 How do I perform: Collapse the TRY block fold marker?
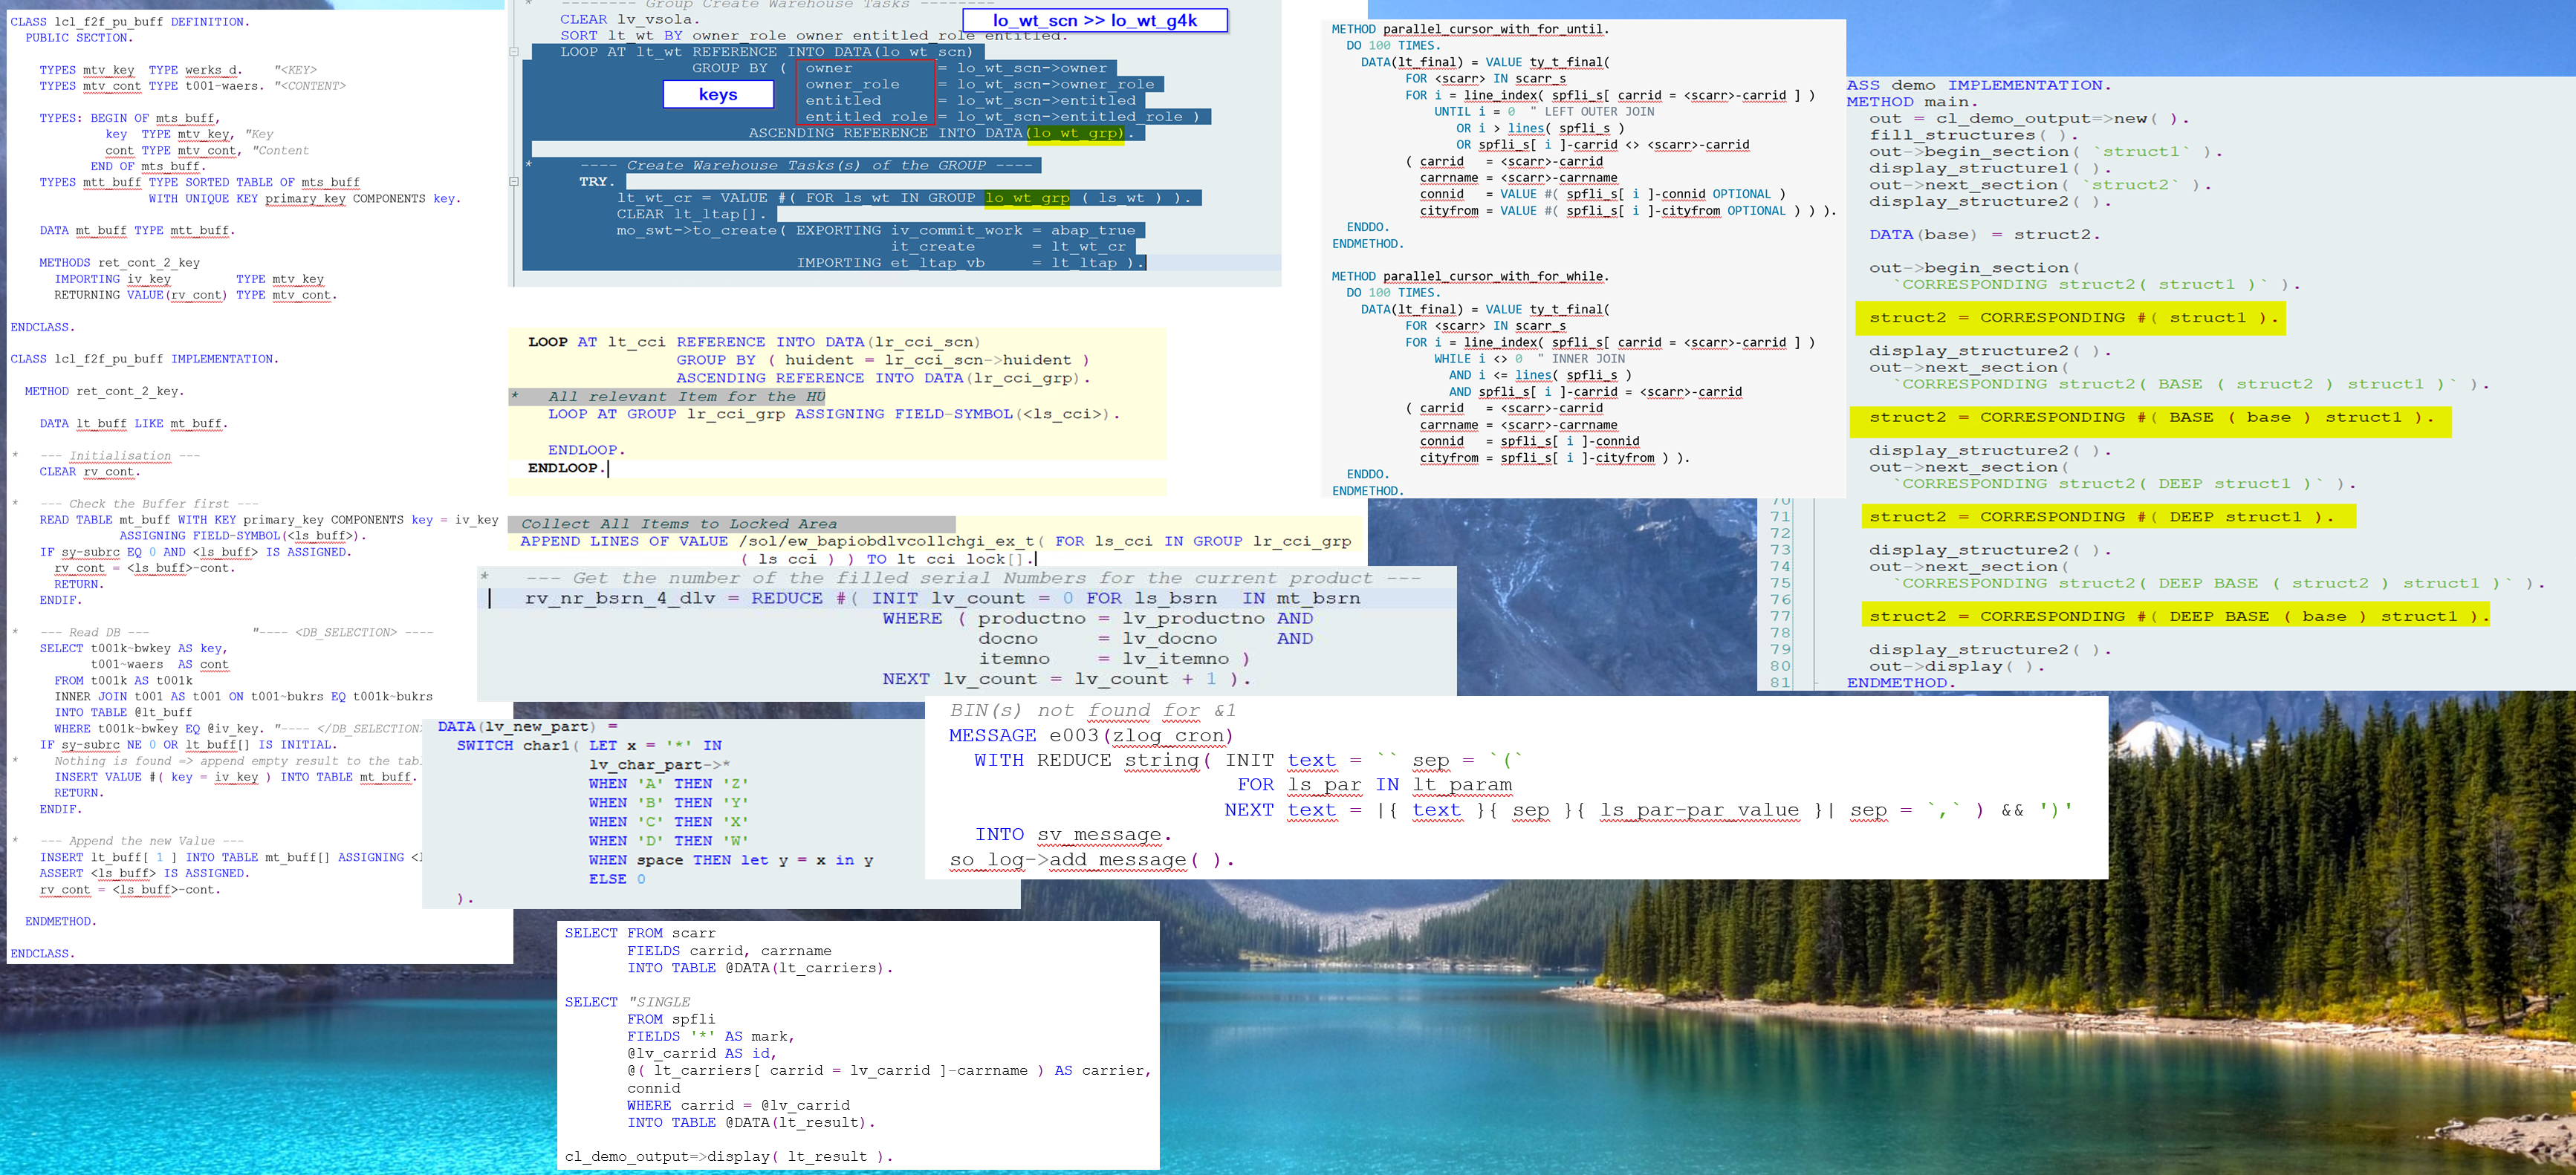[513, 182]
